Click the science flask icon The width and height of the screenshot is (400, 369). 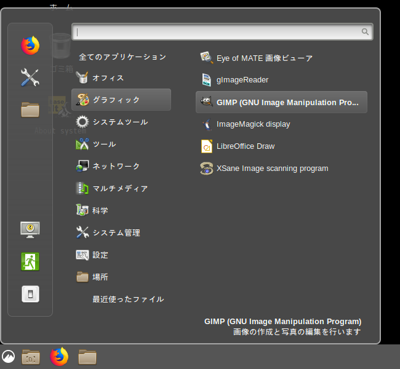click(82, 210)
